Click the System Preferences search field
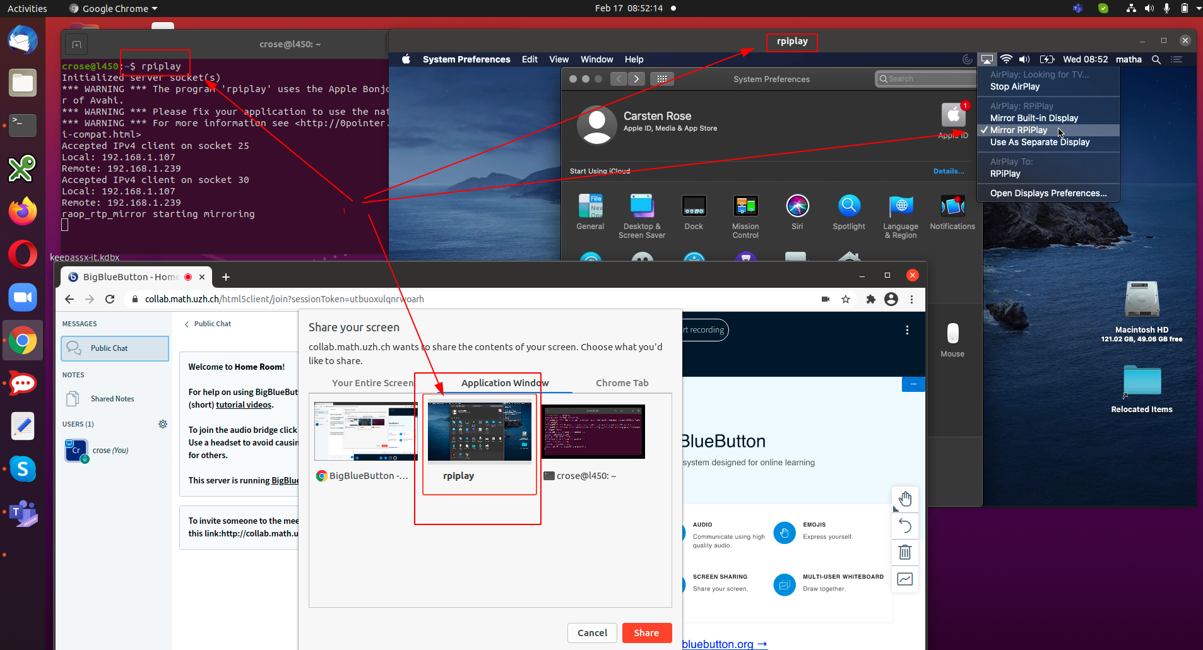1203x650 pixels. coord(926,79)
